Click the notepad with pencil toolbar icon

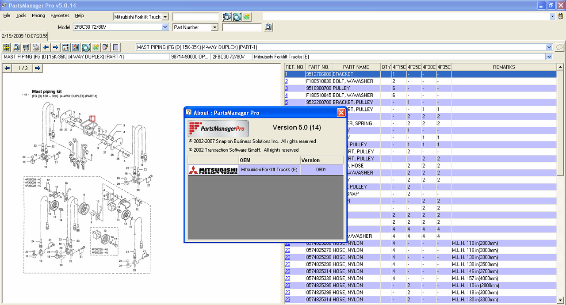[x=105, y=47]
